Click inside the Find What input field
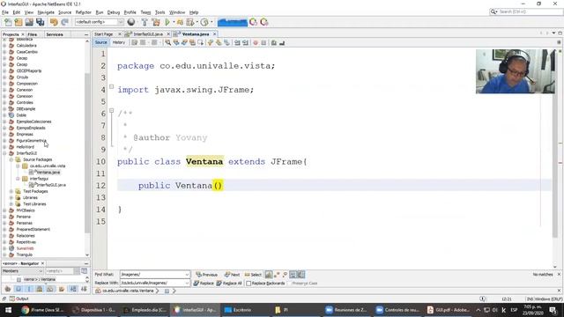The height and width of the screenshot is (317, 564). click(x=152, y=275)
